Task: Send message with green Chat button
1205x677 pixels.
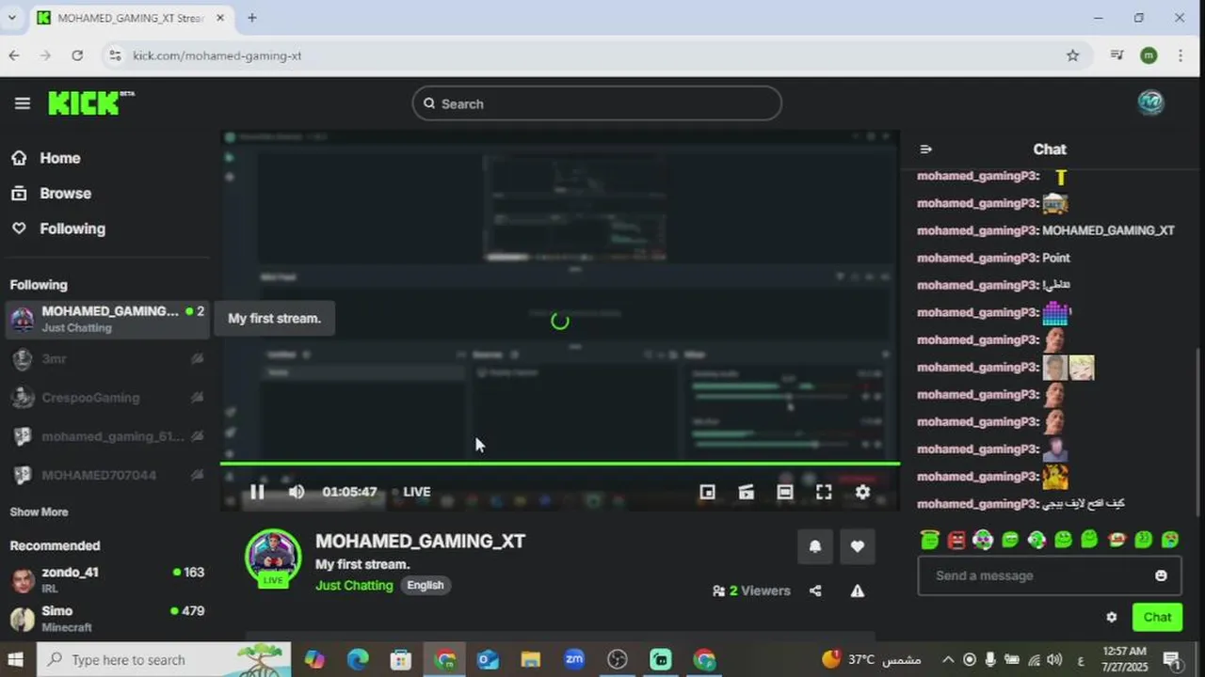Action: [1157, 618]
